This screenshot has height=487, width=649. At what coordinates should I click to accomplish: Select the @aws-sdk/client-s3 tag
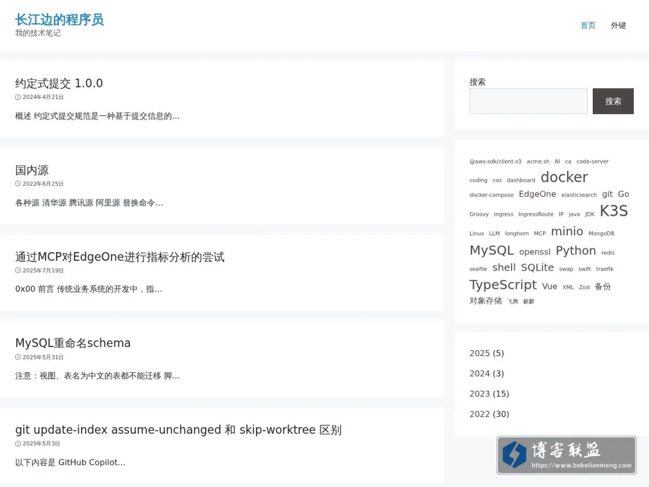pos(495,161)
